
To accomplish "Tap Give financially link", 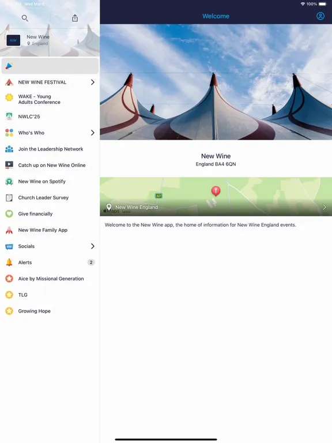I will (50, 214).
